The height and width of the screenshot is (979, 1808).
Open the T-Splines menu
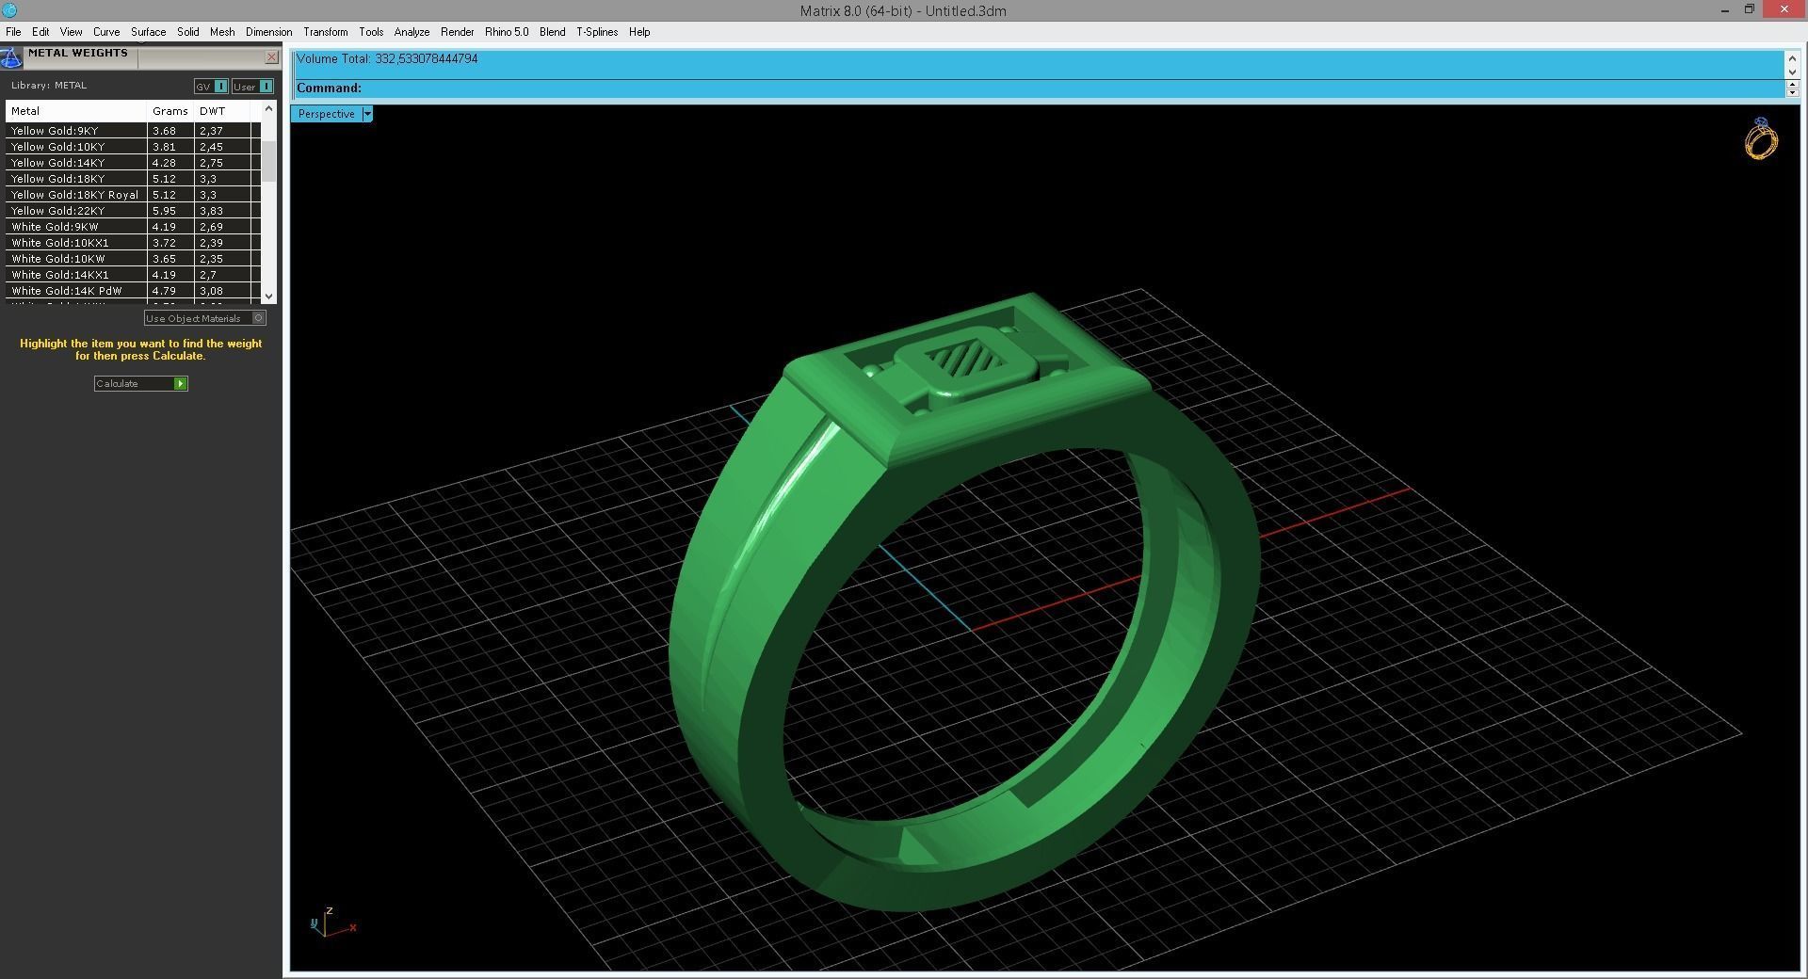597,32
